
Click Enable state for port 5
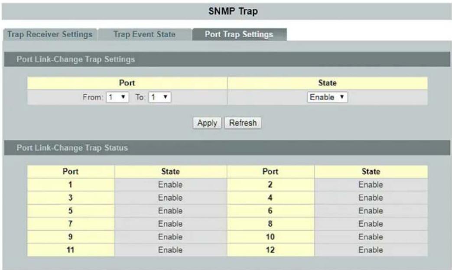[170, 211]
